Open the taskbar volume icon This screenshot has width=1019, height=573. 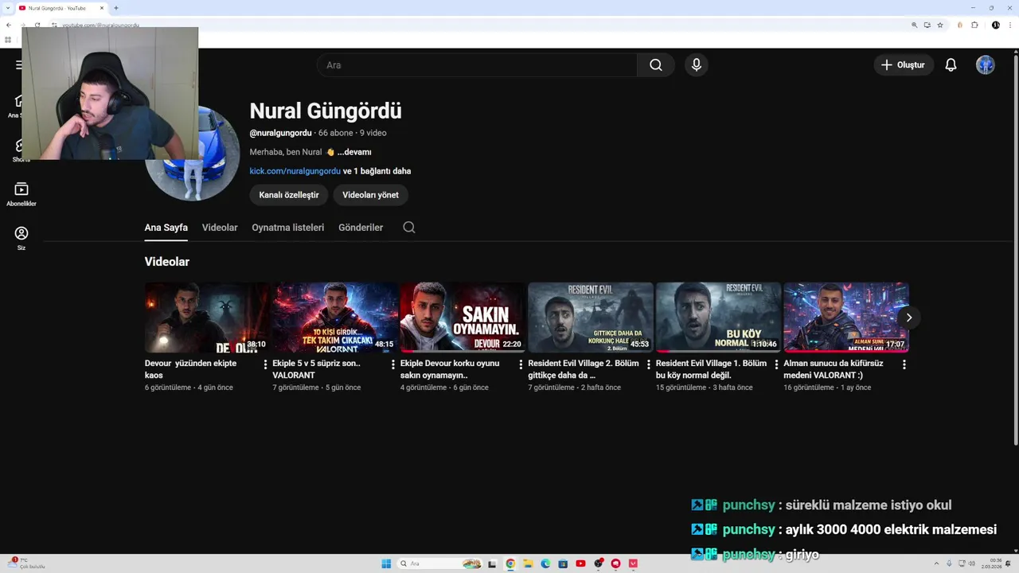click(x=972, y=563)
